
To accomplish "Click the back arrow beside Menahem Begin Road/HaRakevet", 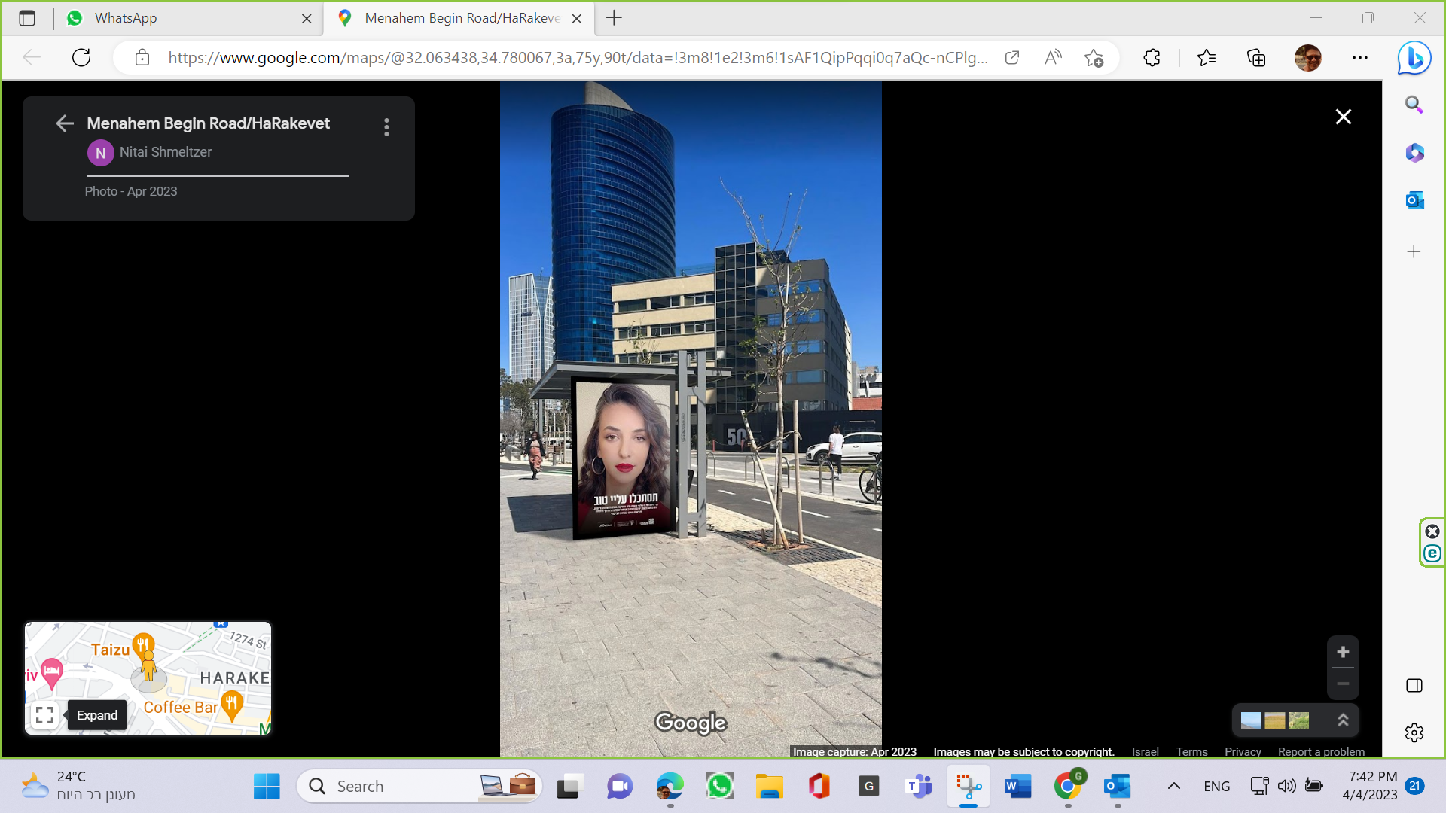I will [65, 124].
